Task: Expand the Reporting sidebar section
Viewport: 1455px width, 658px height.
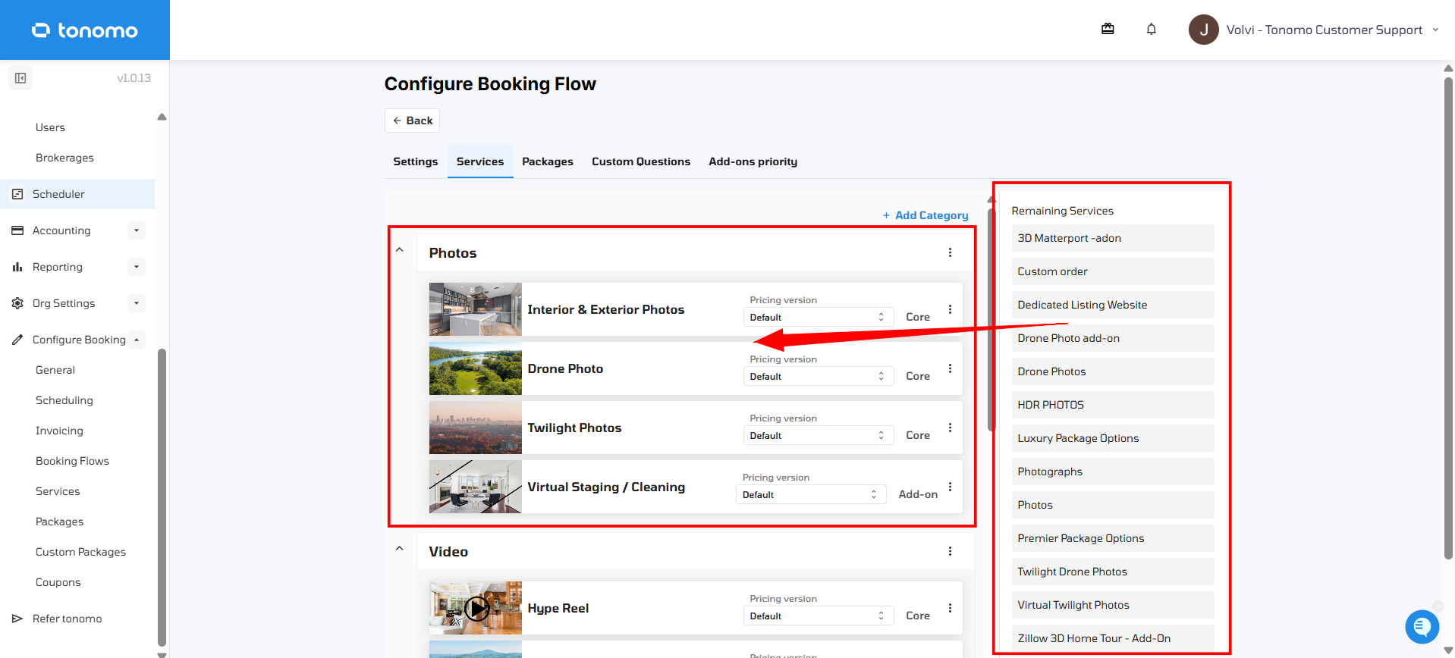Action: pyautogui.click(x=136, y=267)
